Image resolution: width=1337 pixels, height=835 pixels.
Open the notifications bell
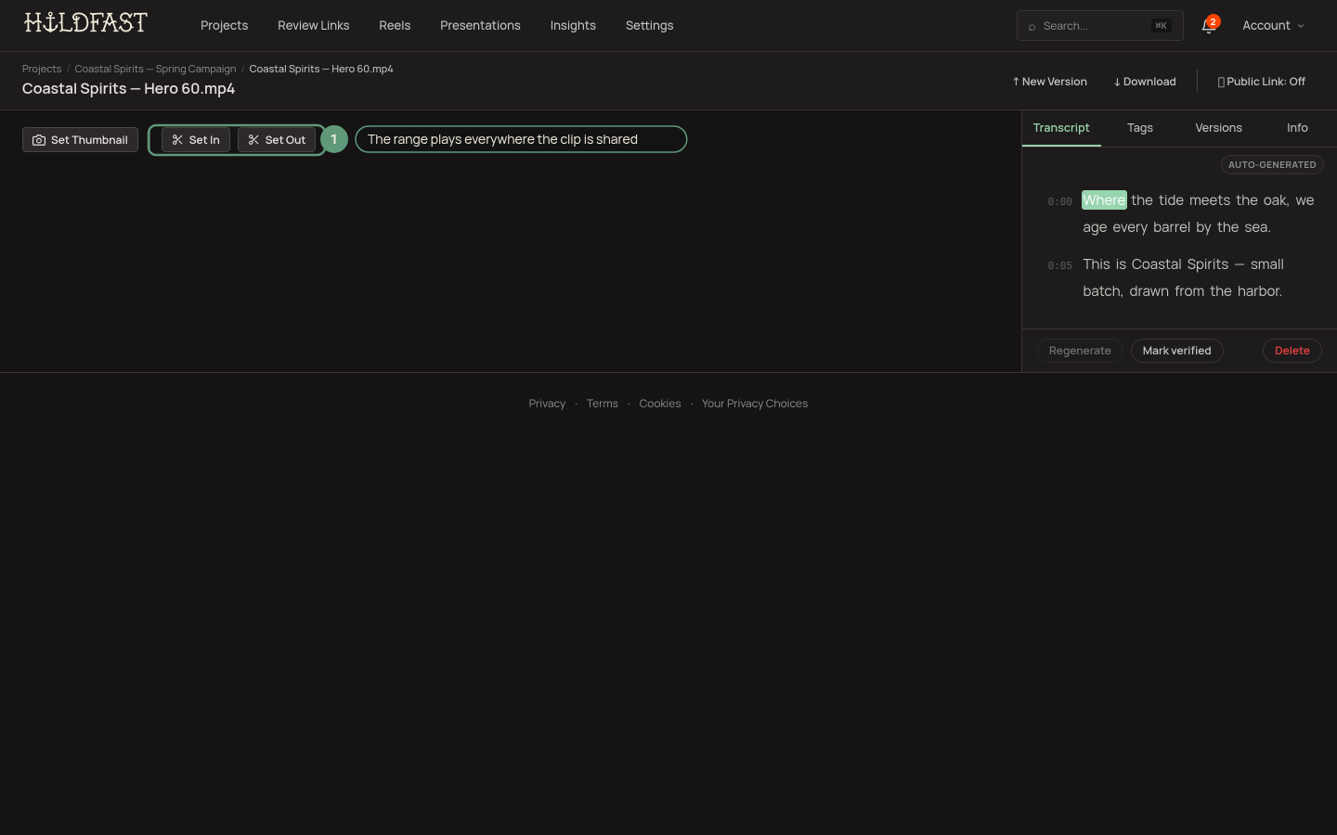(1208, 26)
